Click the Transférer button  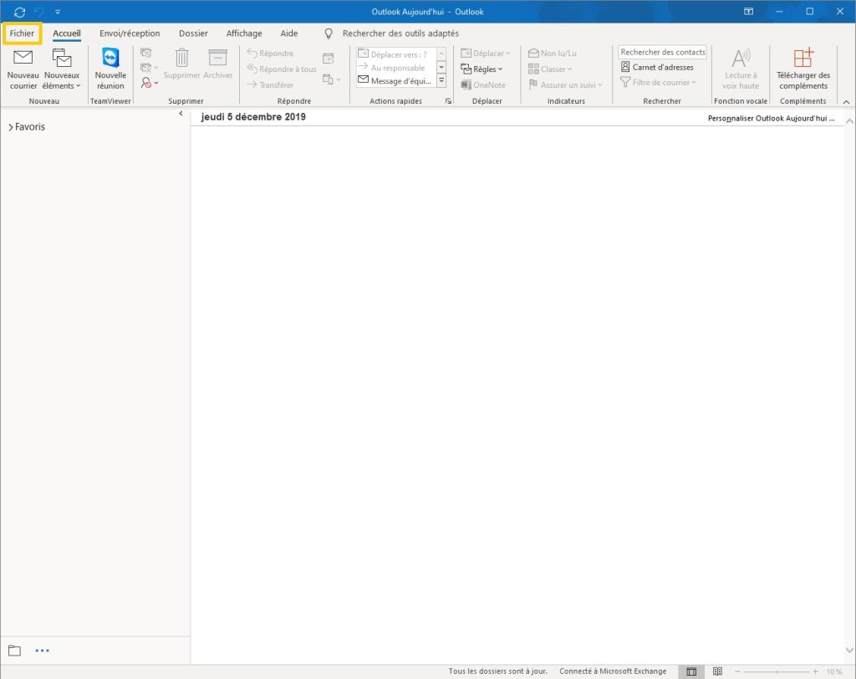270,84
